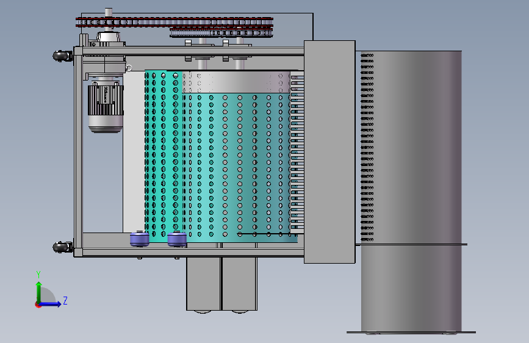Select the electric motor with cooling fins
The image size is (529, 343).
(106, 107)
